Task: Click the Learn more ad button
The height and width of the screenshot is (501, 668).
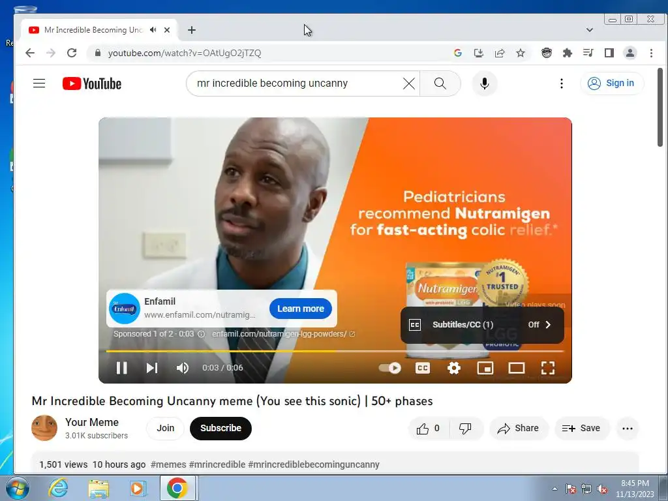Action: point(301,309)
